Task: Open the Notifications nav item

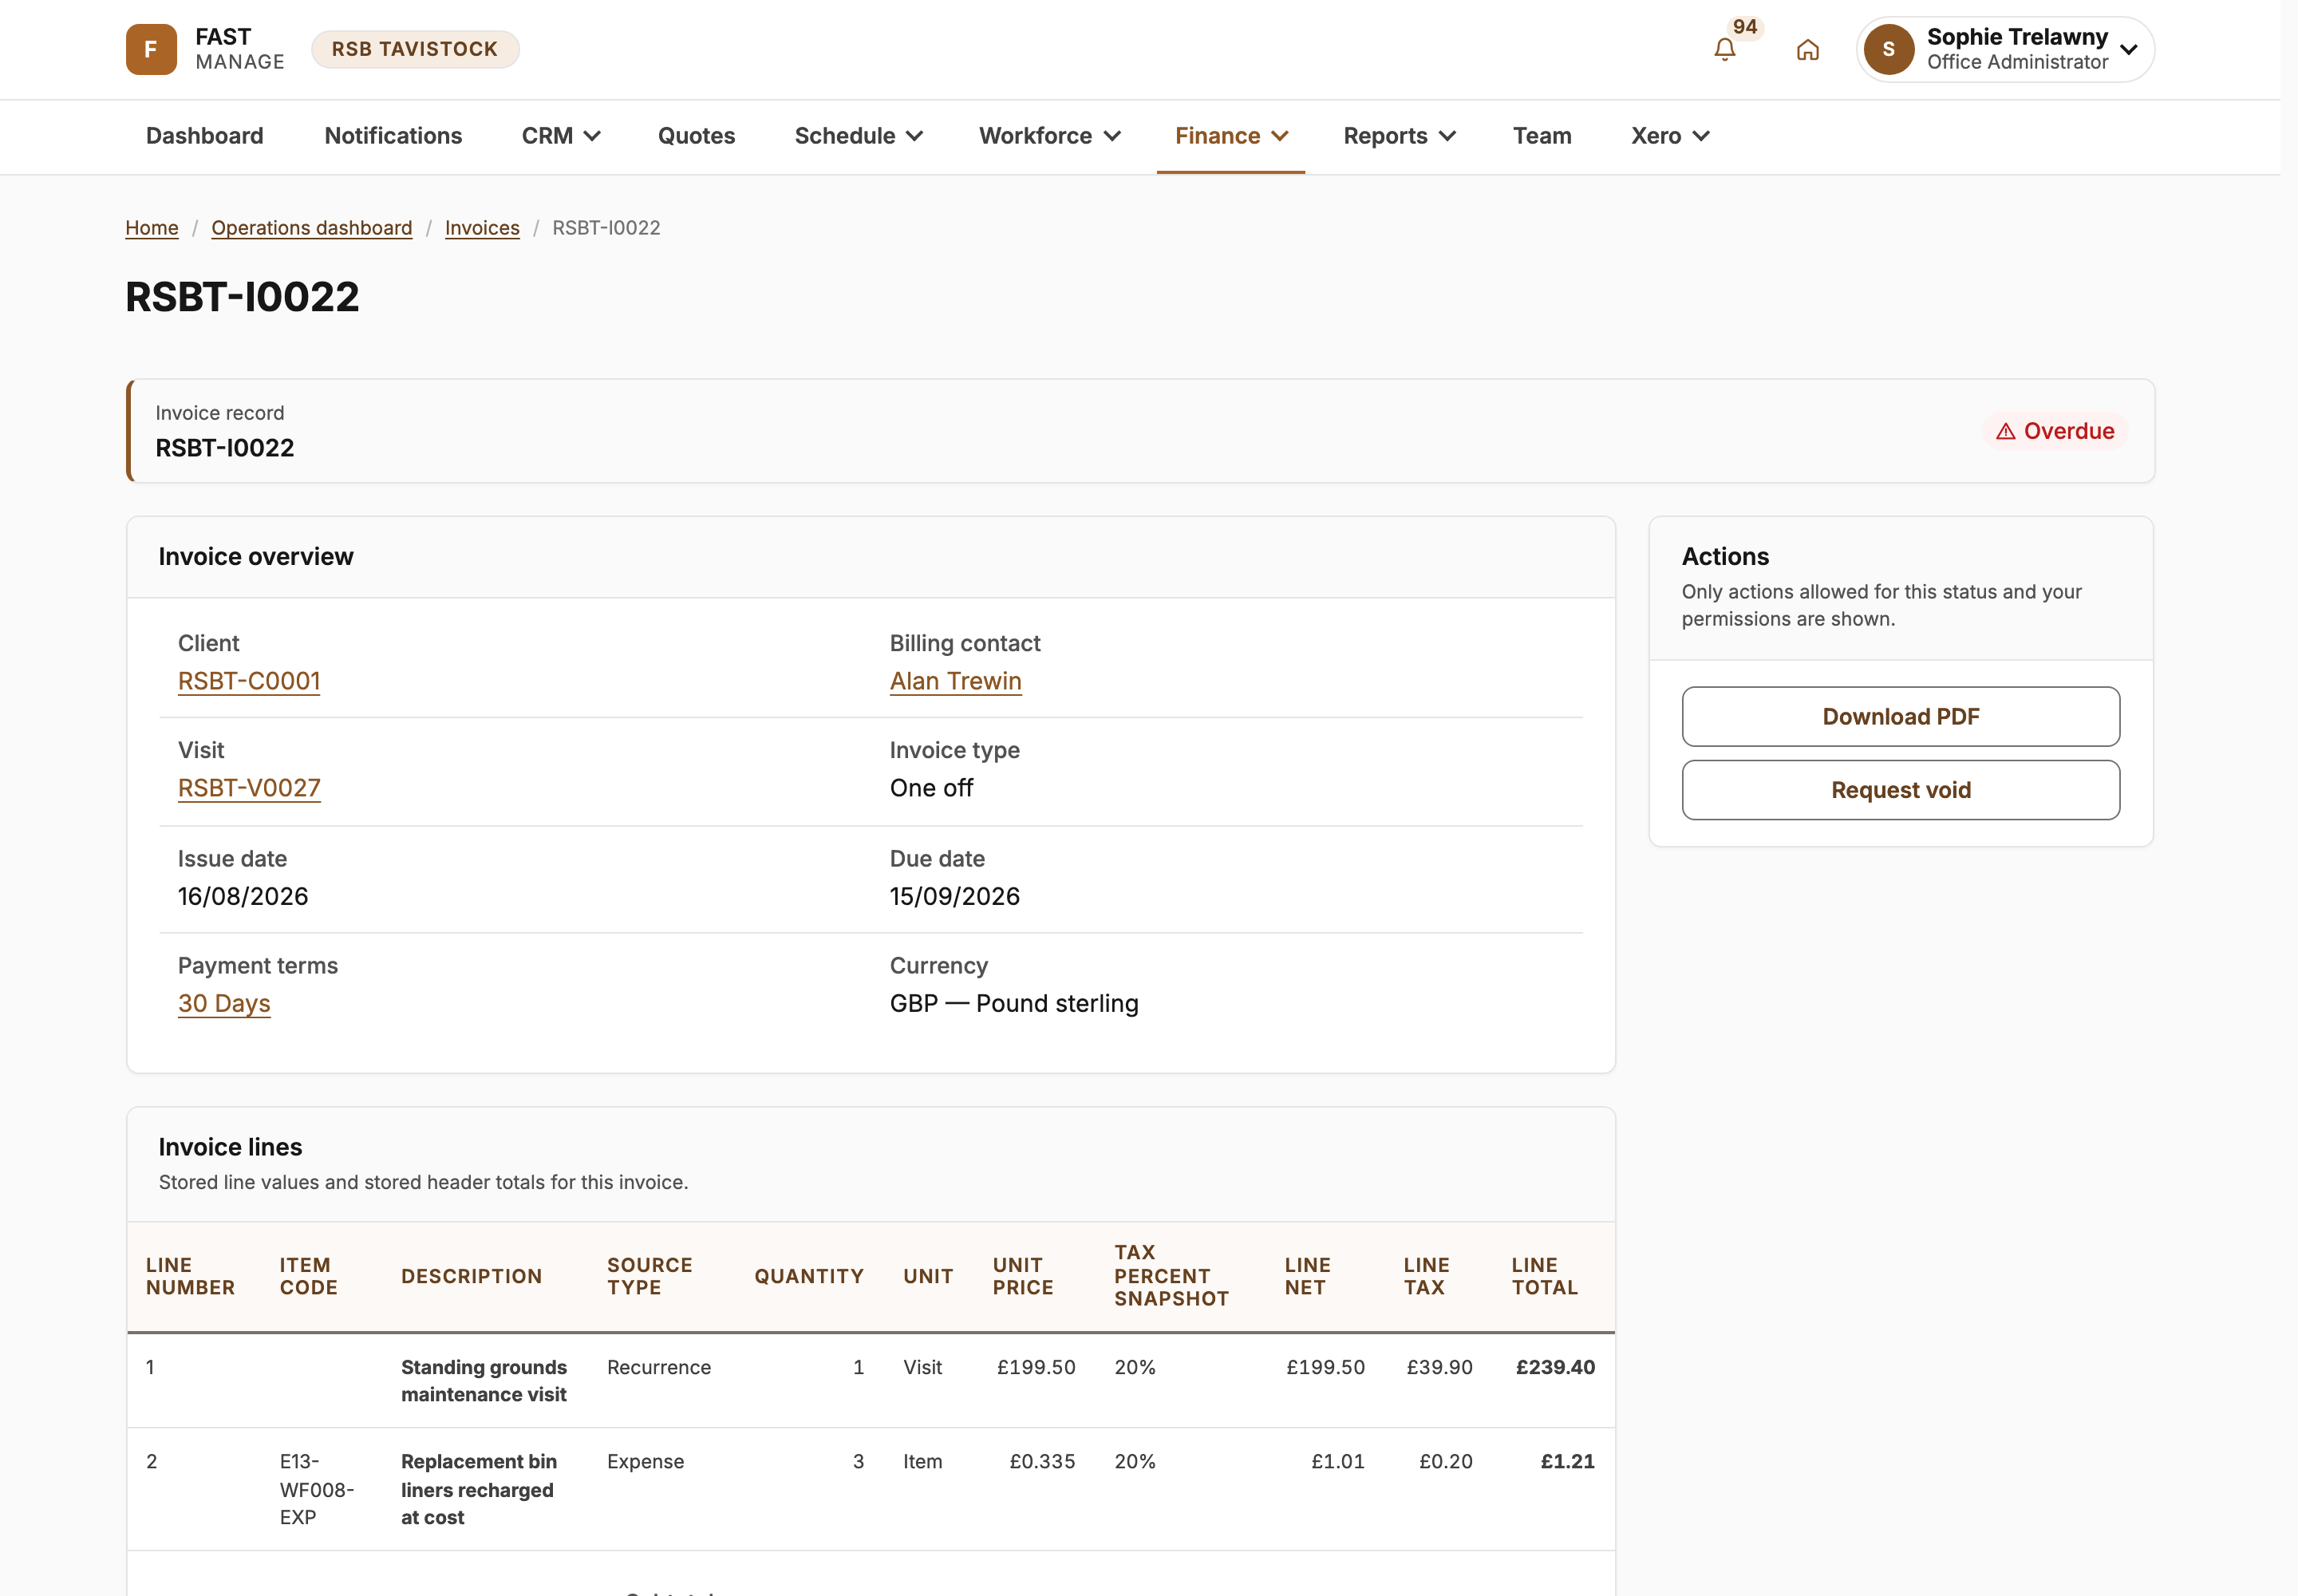Action: (393, 136)
